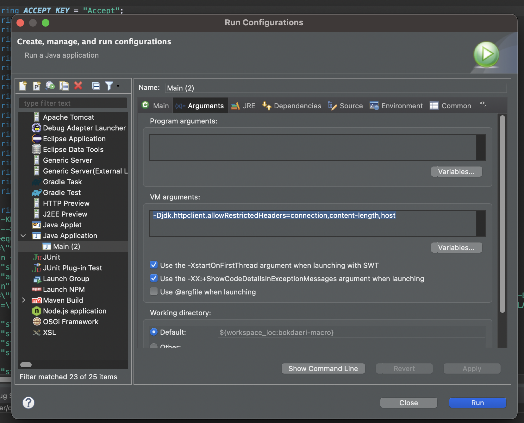The image size is (524, 423).
Task: Click Variables button under VM arguments
Action: tap(456, 248)
